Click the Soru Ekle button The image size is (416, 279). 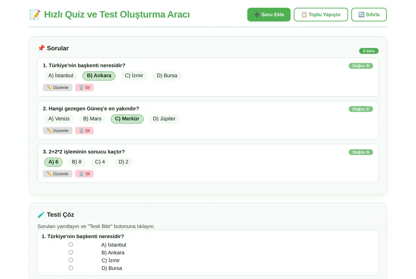[x=269, y=15]
